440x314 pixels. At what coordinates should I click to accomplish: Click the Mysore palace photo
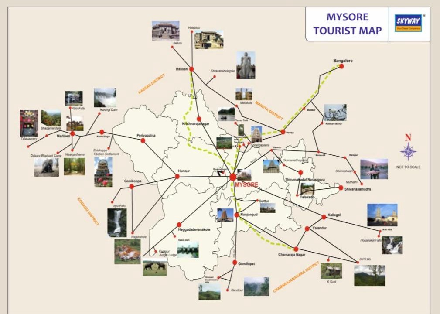click(244, 175)
